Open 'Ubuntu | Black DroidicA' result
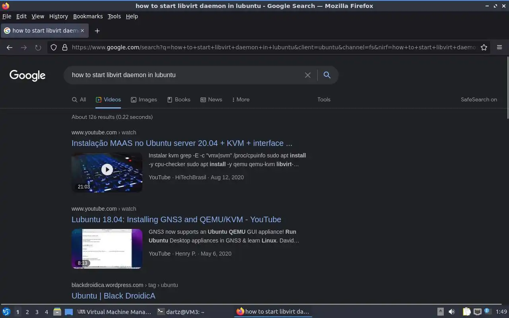The image size is (509, 318). click(x=113, y=296)
